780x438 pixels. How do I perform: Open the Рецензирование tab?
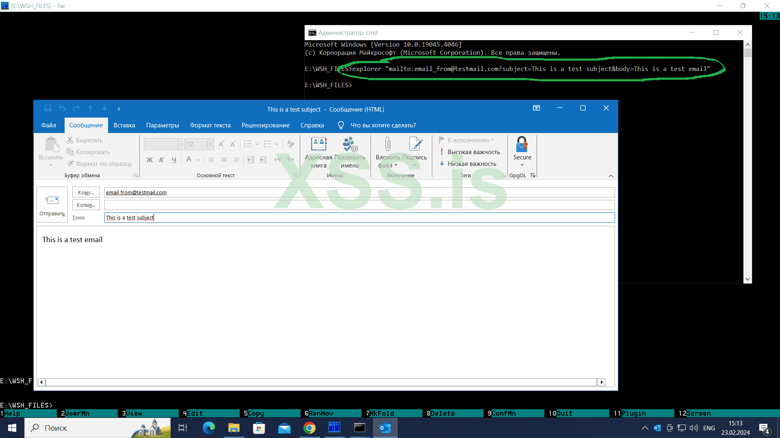tap(265, 125)
